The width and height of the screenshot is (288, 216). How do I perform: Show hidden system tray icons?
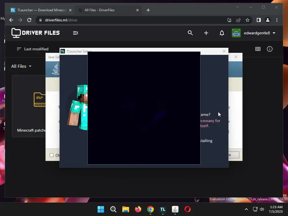(x=246, y=209)
